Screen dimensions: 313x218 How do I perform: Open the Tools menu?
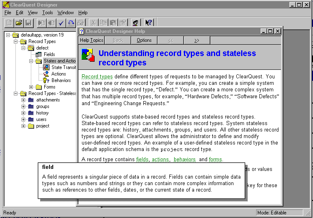pyautogui.click(x=47, y=13)
